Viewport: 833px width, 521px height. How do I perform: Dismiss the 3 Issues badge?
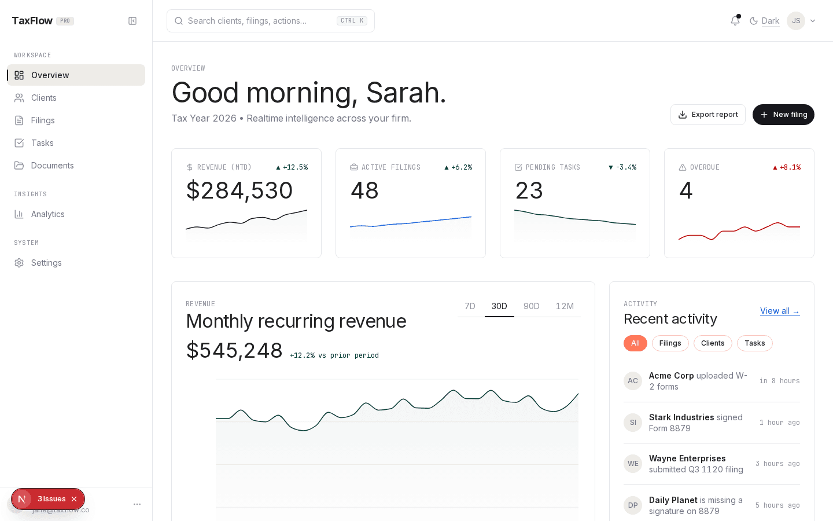coord(74,499)
